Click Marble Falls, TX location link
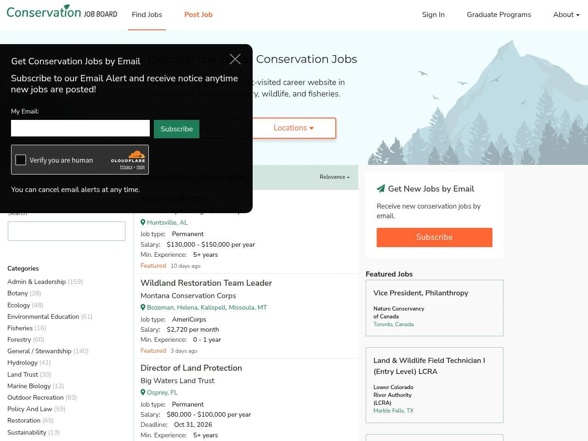Screen dimensions: 588x441 [x=394, y=411]
